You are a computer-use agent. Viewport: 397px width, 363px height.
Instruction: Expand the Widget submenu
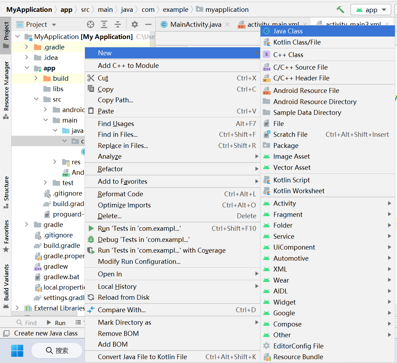pyautogui.click(x=328, y=302)
